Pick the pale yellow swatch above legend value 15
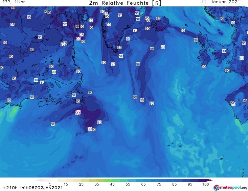This screenshot has height=191, width=248. (62, 180)
